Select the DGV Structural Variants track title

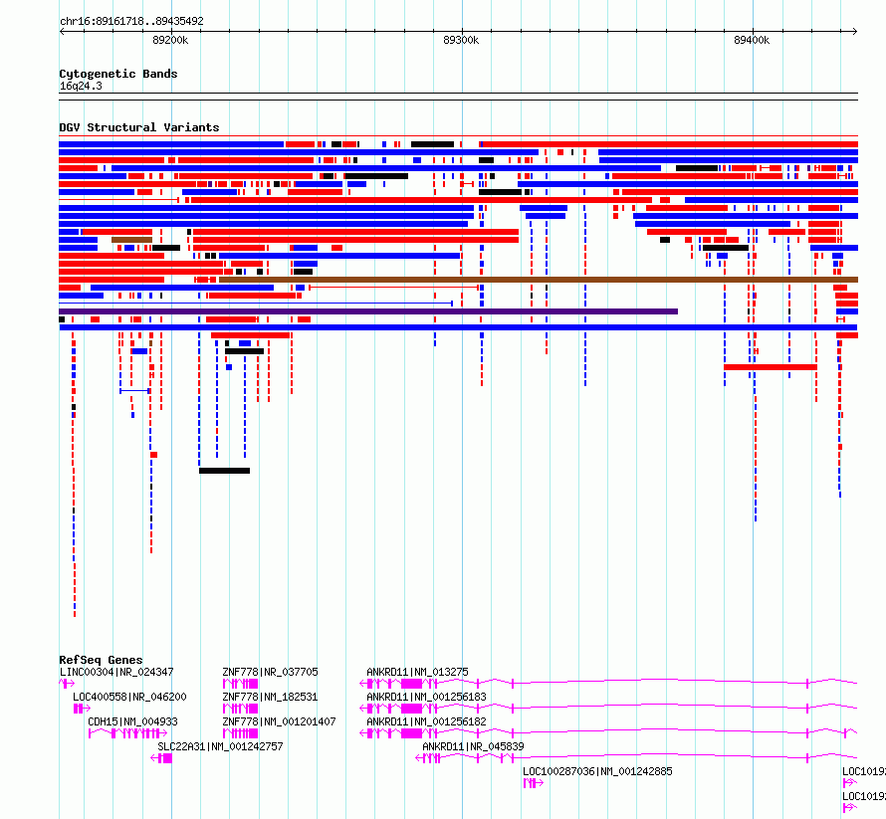point(139,127)
